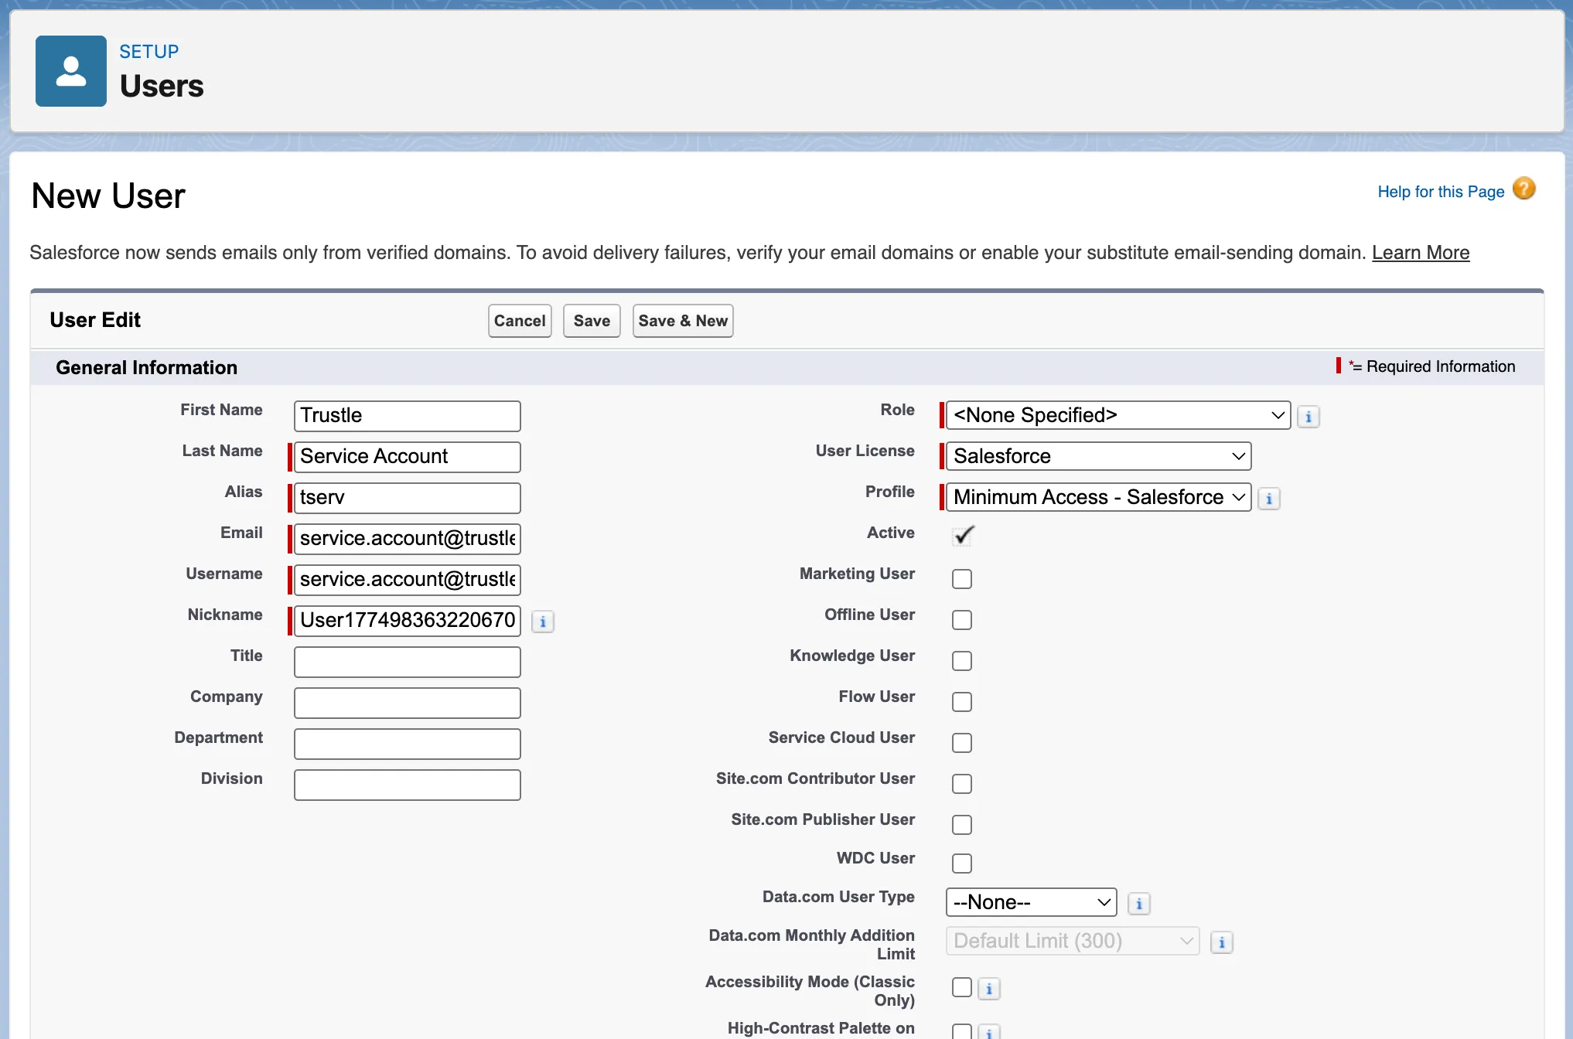Click the New User page title

[x=108, y=196]
